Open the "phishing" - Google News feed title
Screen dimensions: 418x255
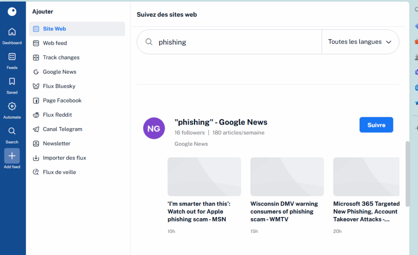[221, 122]
